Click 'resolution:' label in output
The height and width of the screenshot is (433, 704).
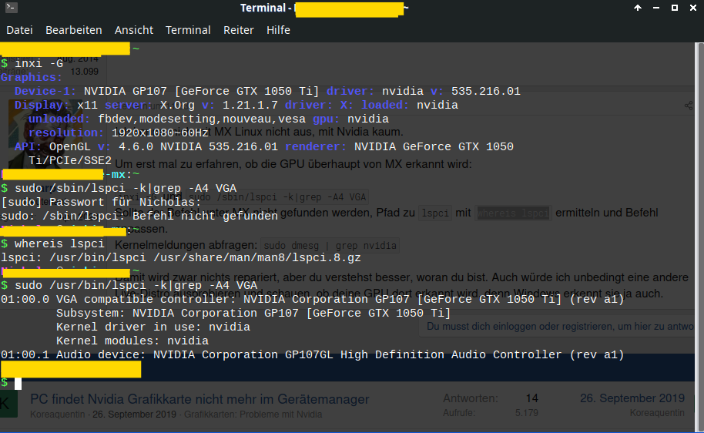pyautogui.click(x=66, y=133)
